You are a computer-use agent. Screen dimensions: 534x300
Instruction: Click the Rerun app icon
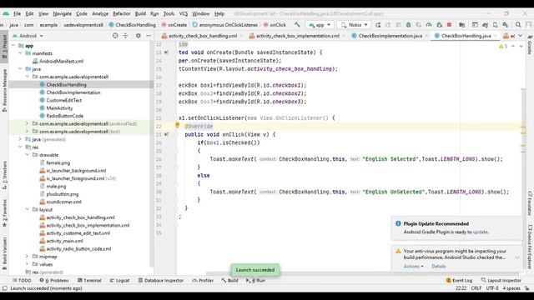[x=378, y=25]
